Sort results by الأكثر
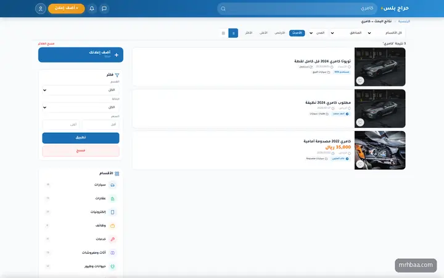This screenshot has width=444, height=278. tap(249, 33)
